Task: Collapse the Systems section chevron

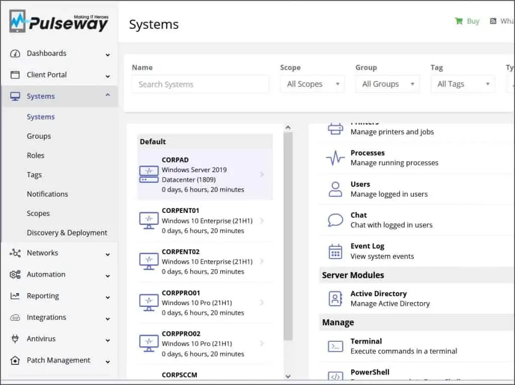Action: pos(108,95)
